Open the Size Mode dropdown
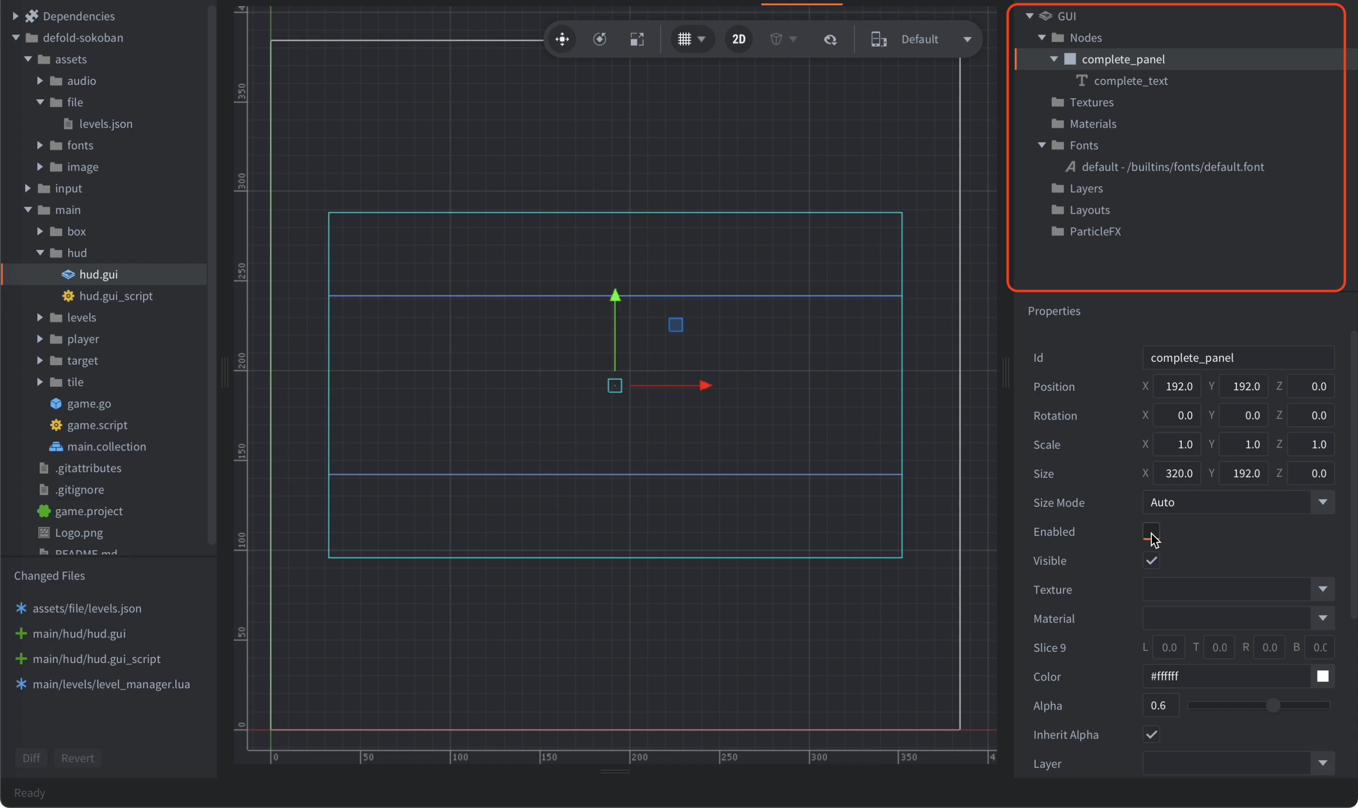This screenshot has width=1358, height=808. pyautogui.click(x=1238, y=502)
